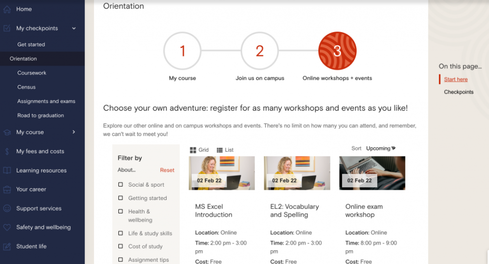
Task: Open Coursework in the sidebar
Action: [x=32, y=73]
